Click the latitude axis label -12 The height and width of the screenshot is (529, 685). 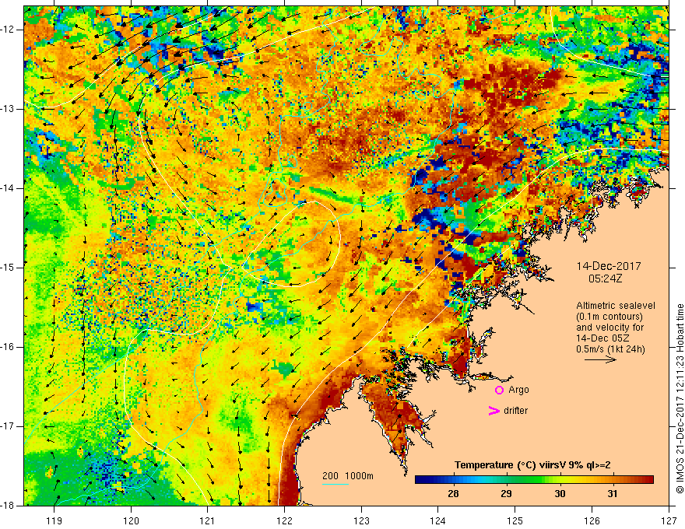pyautogui.click(x=9, y=30)
